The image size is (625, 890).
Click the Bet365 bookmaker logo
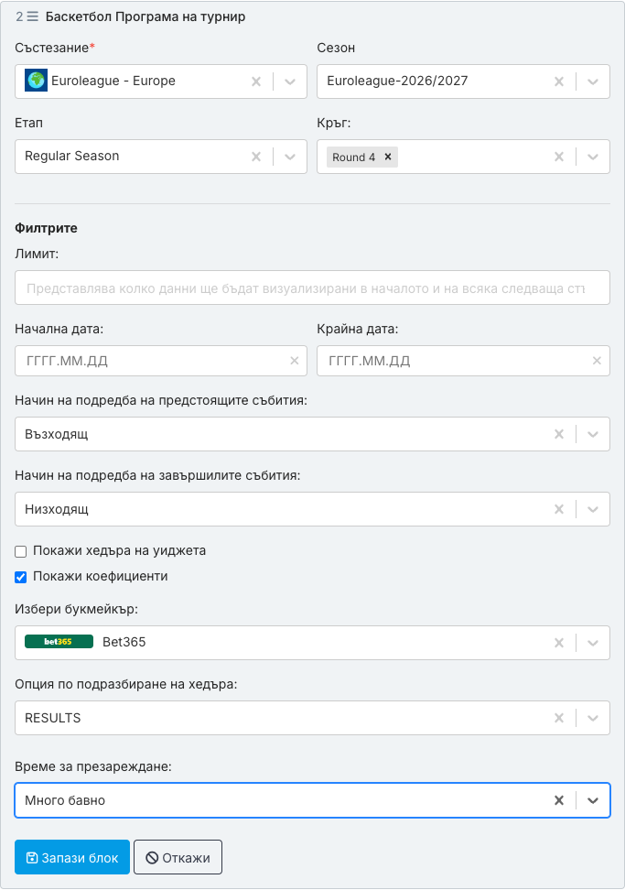coord(59,642)
